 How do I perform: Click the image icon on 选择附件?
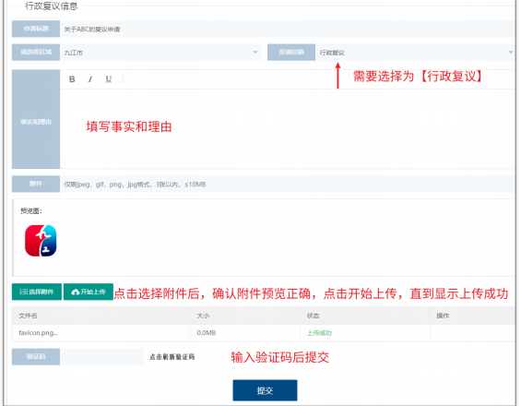click(24, 292)
